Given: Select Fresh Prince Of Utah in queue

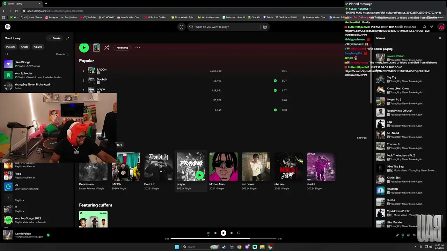Looking at the screenshot, I should [408, 113].
